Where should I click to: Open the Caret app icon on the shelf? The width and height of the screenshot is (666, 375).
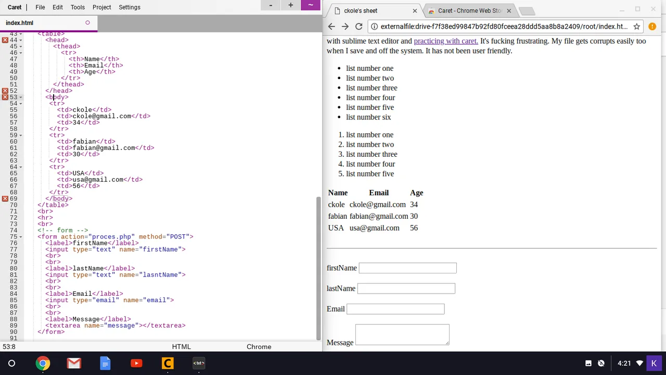pos(168,364)
